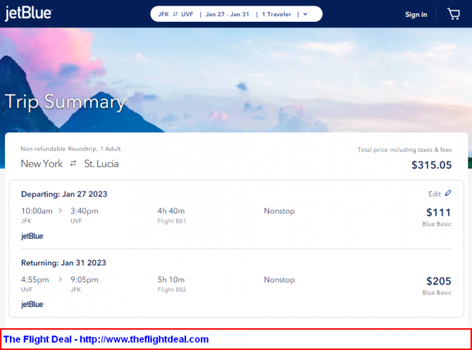Click the jetBlue logo in header
Image resolution: width=472 pixels, height=350 pixels.
click(28, 13)
